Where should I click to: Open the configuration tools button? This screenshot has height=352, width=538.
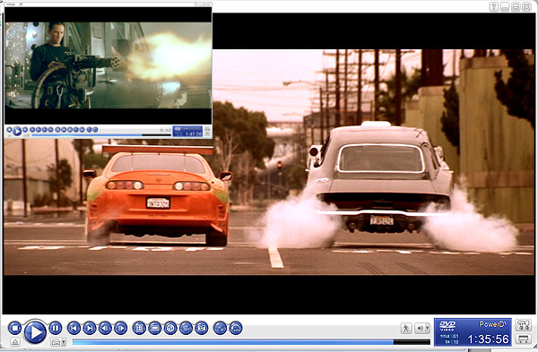tap(524, 324)
